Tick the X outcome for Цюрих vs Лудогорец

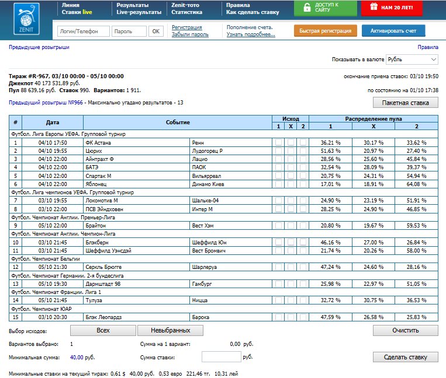[291, 150]
